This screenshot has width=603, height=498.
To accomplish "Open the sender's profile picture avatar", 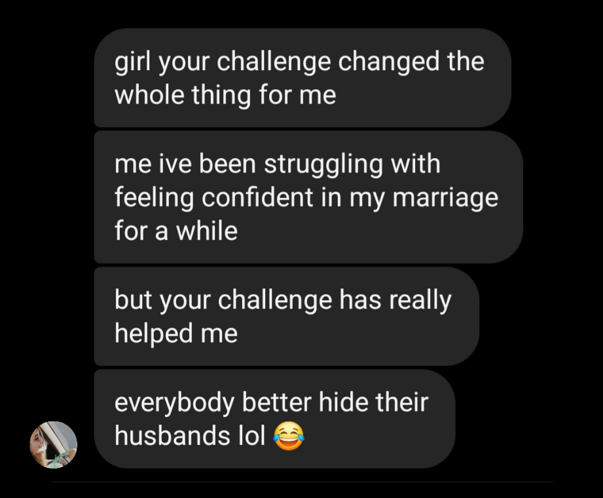I will 54,445.
